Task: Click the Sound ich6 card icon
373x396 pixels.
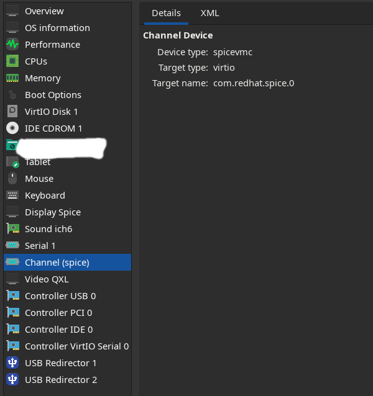Action: 12,229
